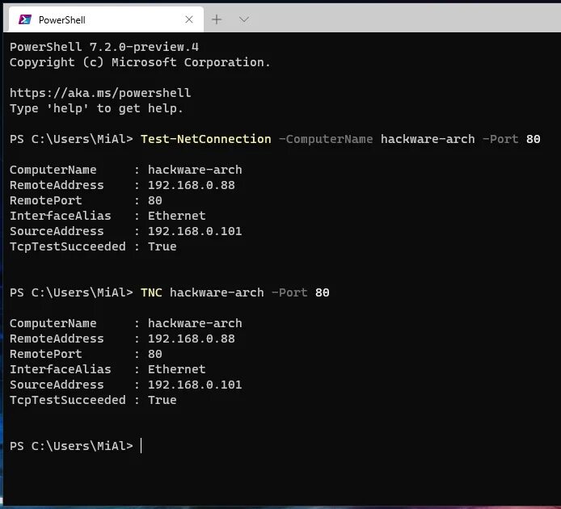Close the PowerShell tab
The height and width of the screenshot is (509, 561).
click(189, 19)
